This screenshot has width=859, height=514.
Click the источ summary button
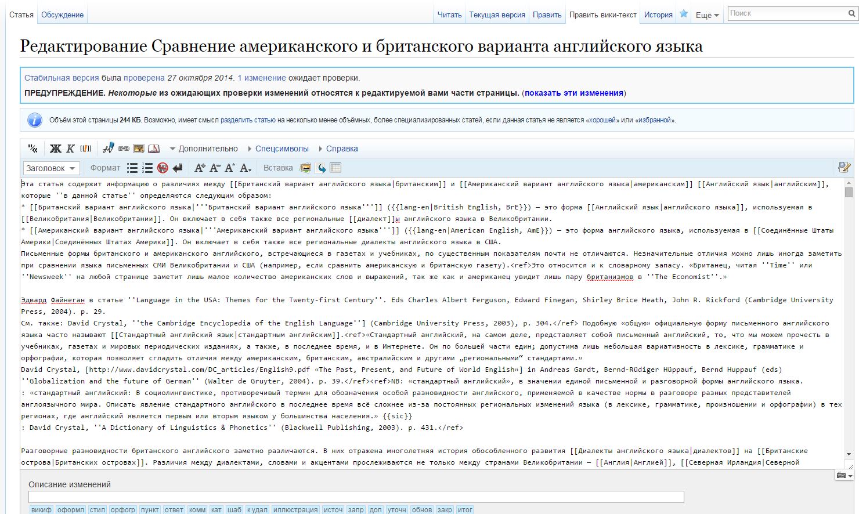point(333,509)
